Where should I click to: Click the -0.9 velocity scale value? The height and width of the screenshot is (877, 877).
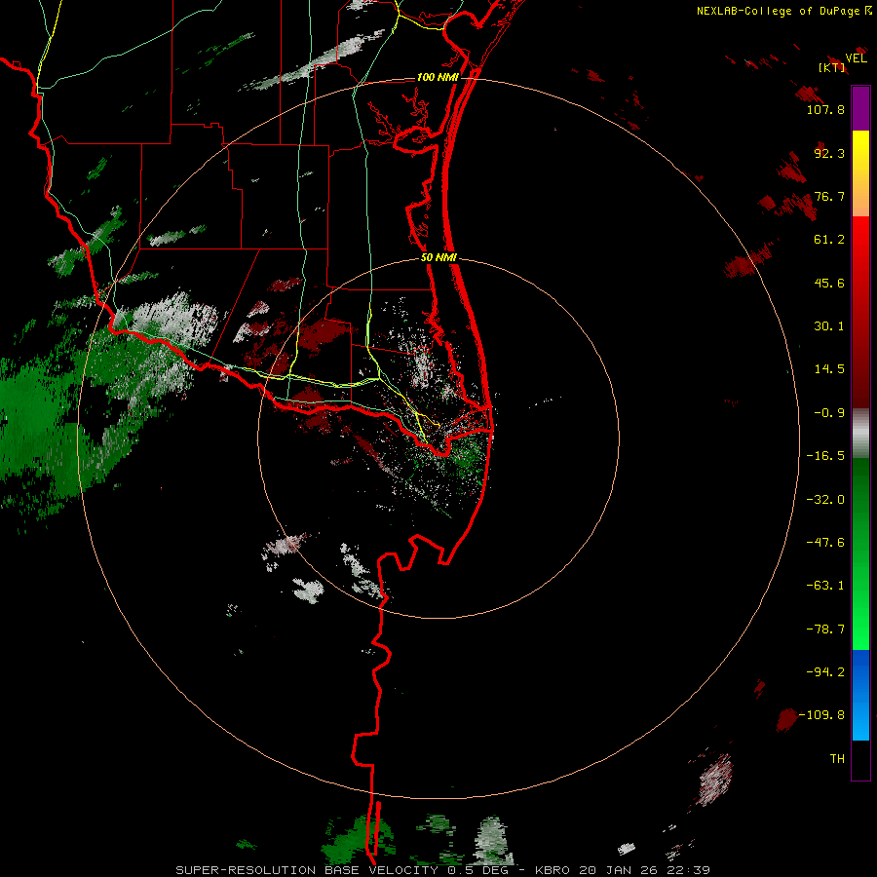[829, 413]
